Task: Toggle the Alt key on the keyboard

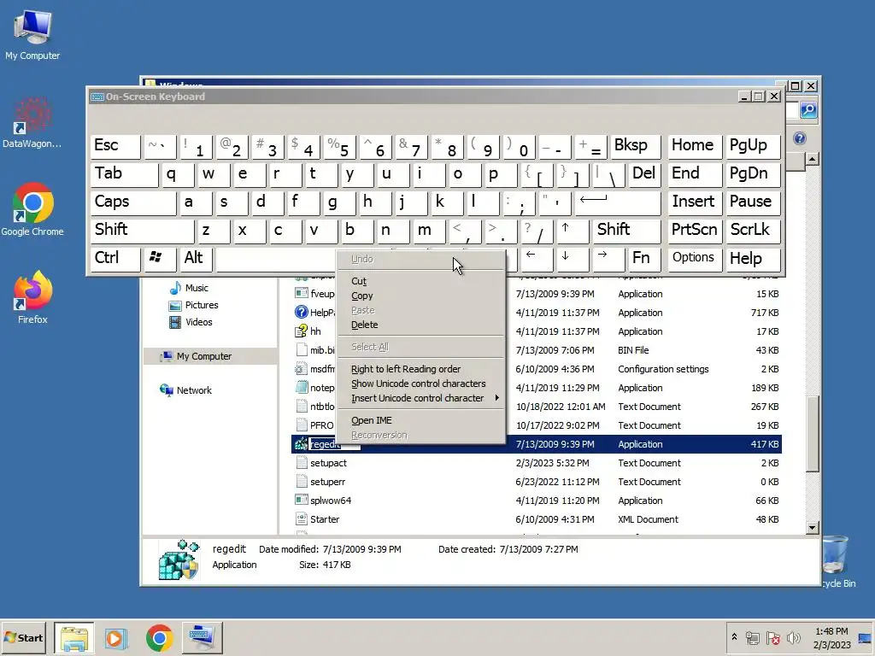Action: click(x=196, y=259)
